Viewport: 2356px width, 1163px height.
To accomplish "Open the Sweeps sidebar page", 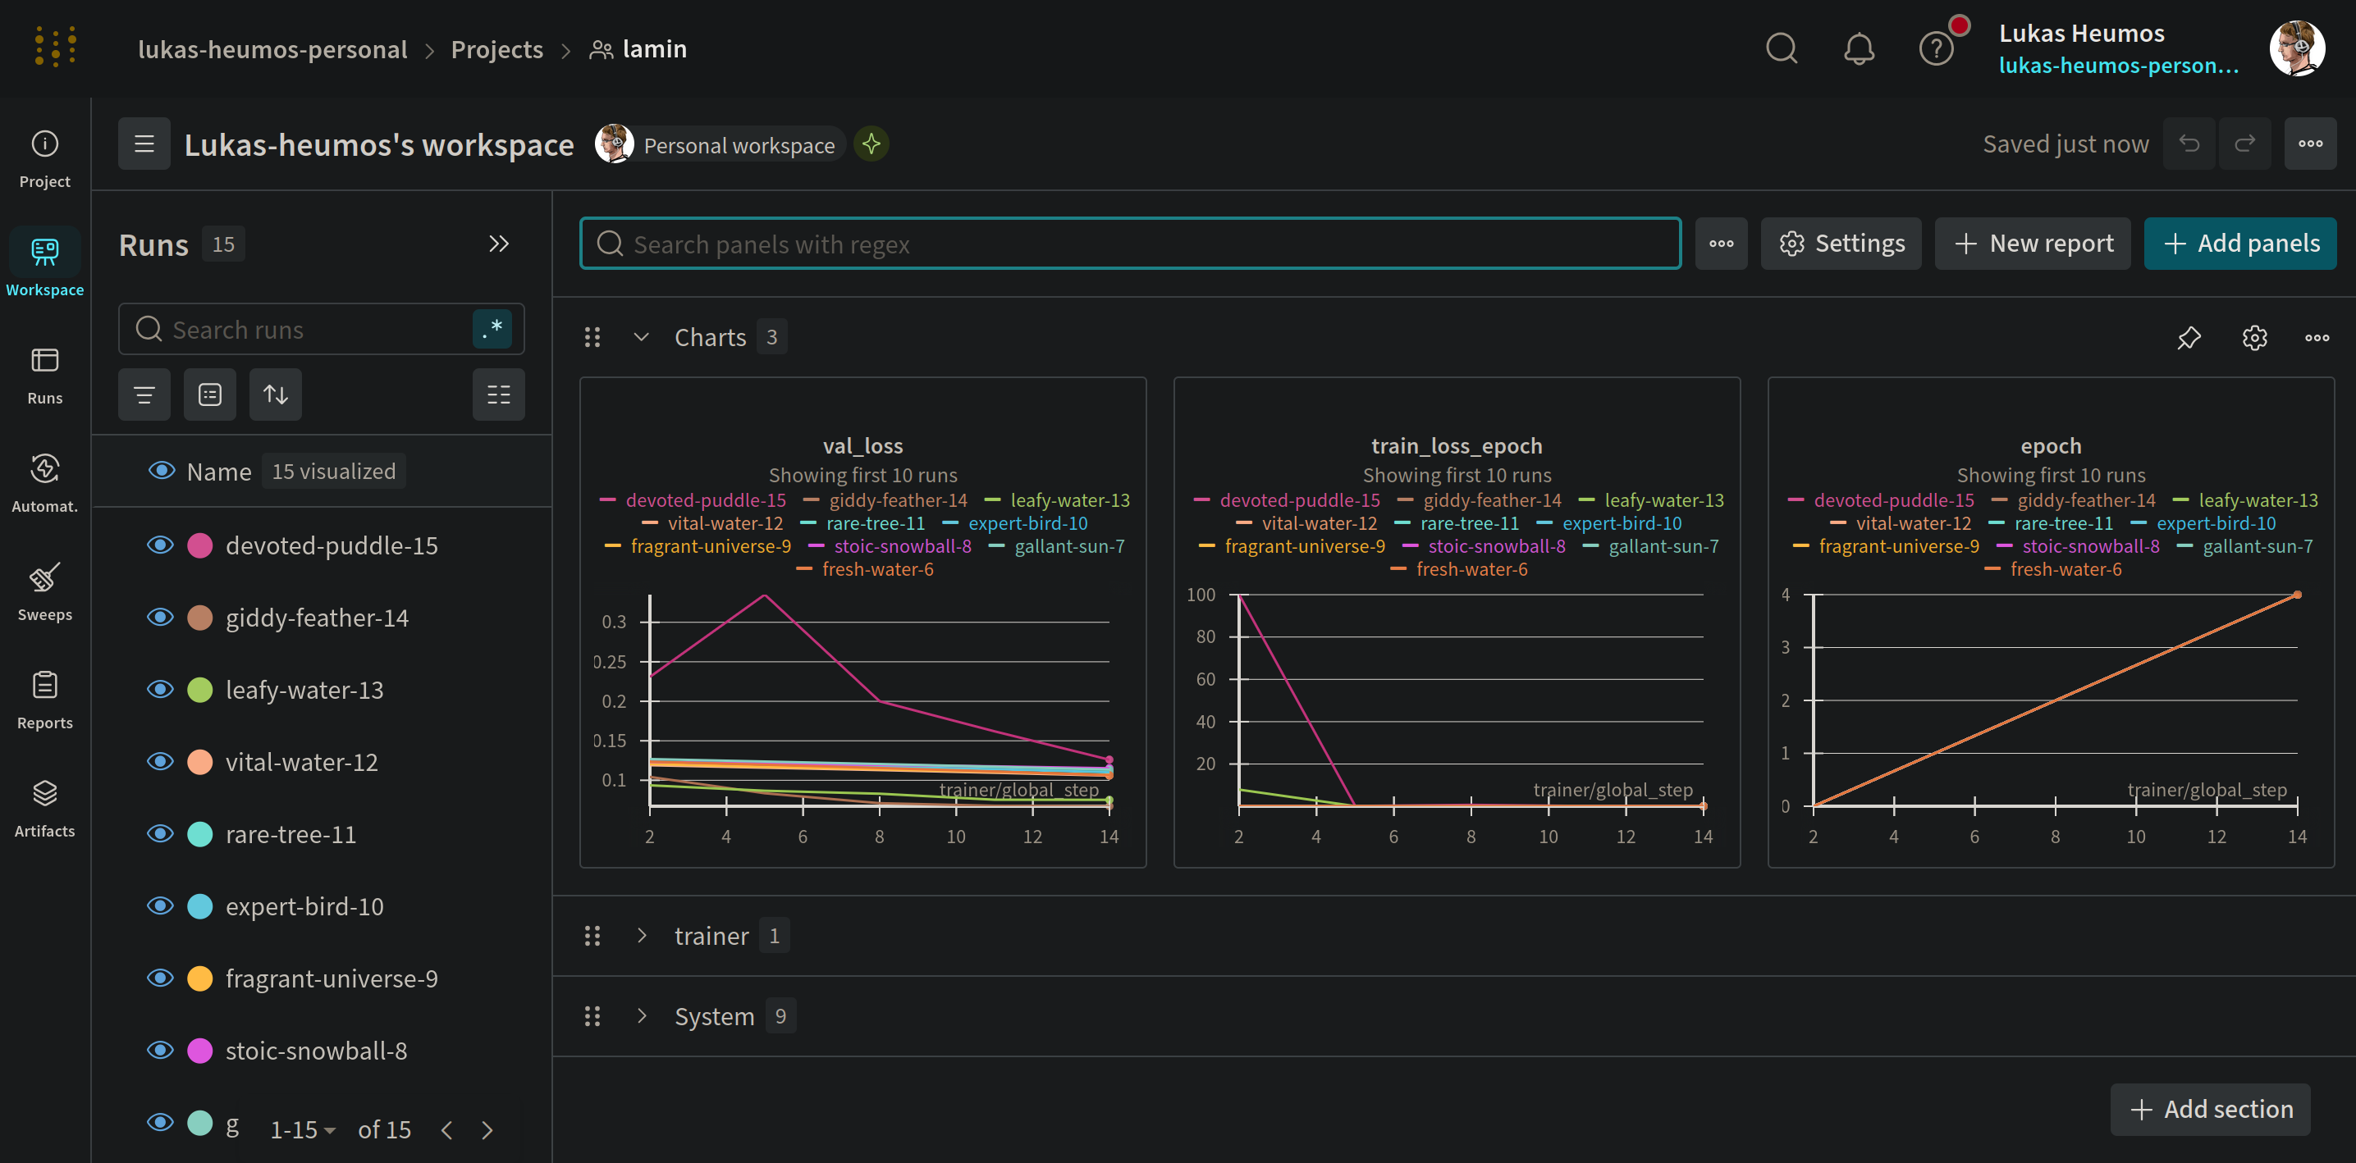I will point(45,591).
